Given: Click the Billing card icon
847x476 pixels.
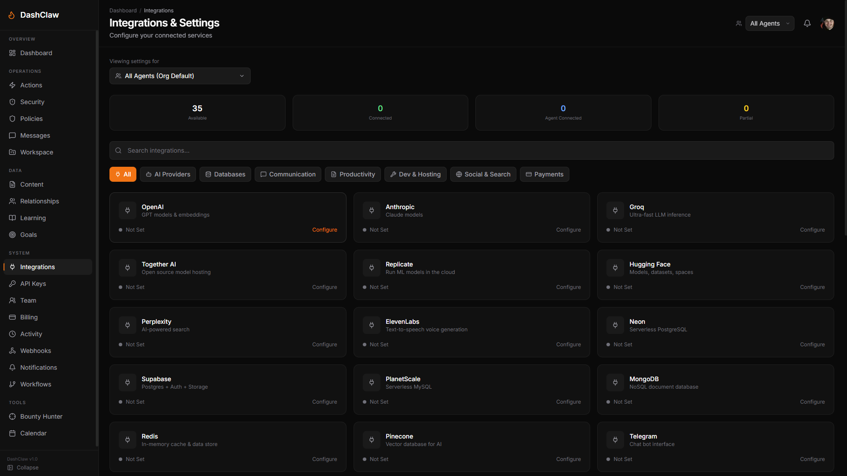Looking at the screenshot, I should point(12,317).
